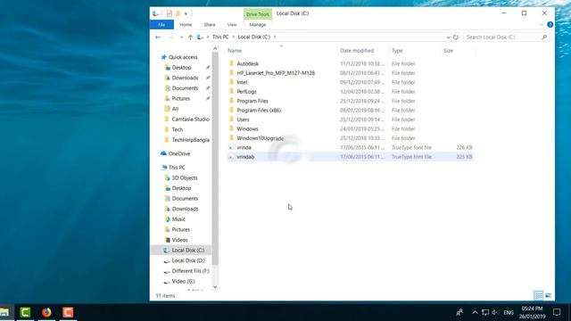Click the Drive Tools contextual tab header
The image size is (571, 321).
pos(258,14)
